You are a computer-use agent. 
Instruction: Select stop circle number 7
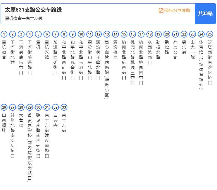point(56,34)
